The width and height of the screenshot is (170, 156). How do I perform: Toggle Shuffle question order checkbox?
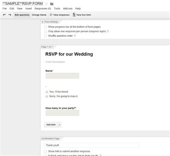[x=46, y=36]
